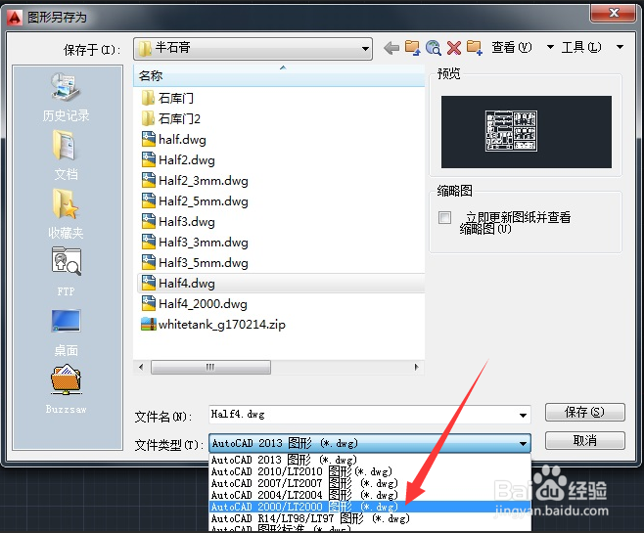644x533 pixels.
Task: Open the Buzzsaw location icon
Action: (x=66, y=379)
